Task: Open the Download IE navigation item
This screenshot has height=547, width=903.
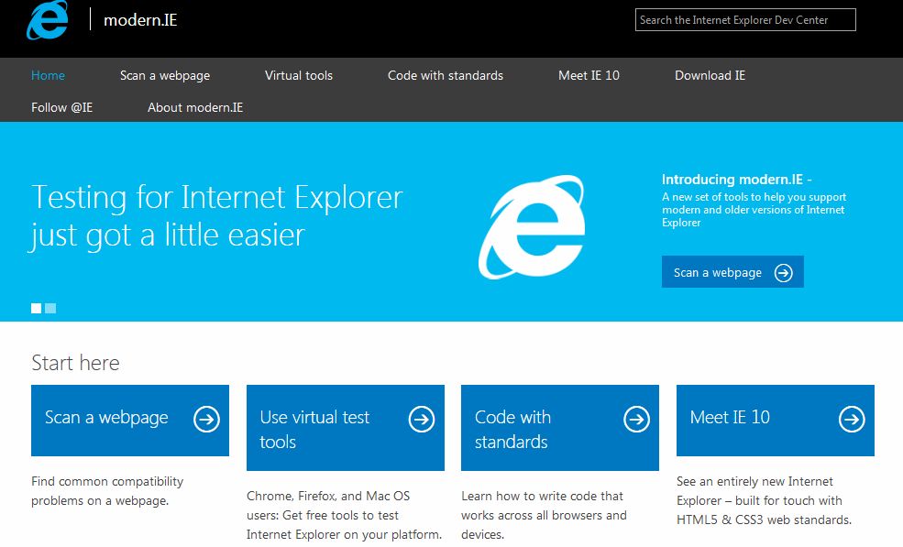Action: [710, 75]
